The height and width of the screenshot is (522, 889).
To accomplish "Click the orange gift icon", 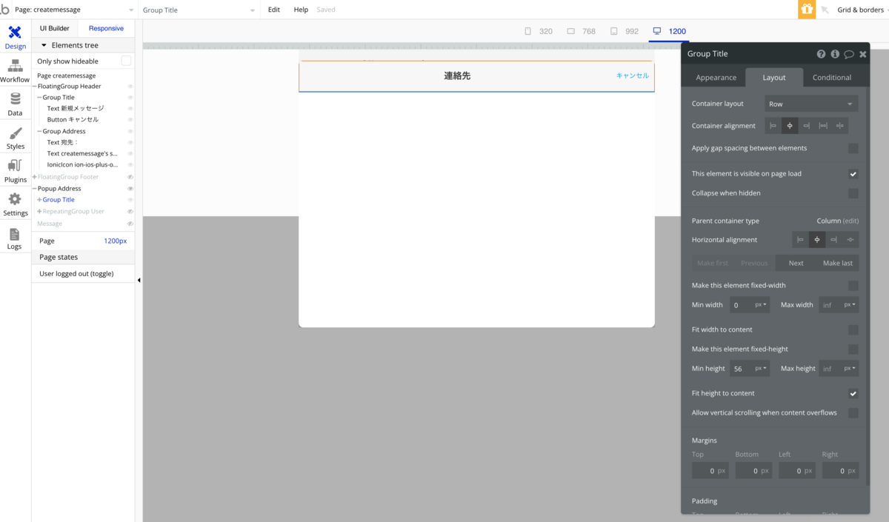I will point(806,10).
